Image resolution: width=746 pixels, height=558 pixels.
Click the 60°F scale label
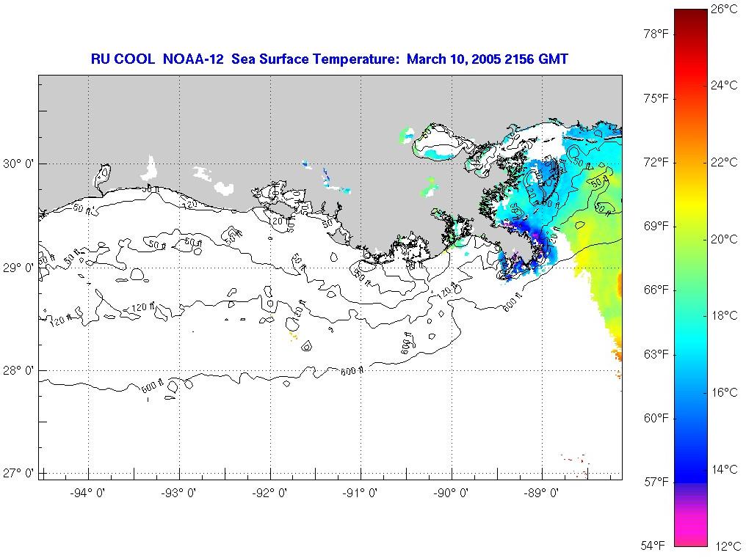coord(656,418)
